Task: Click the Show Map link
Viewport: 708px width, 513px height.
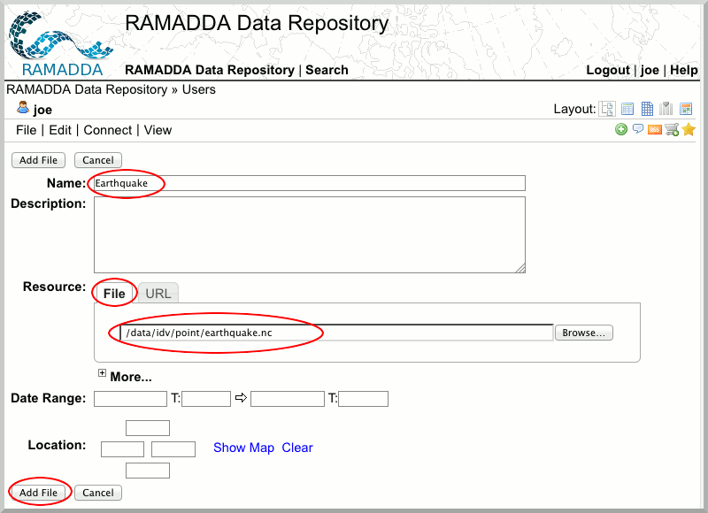Action: (243, 448)
